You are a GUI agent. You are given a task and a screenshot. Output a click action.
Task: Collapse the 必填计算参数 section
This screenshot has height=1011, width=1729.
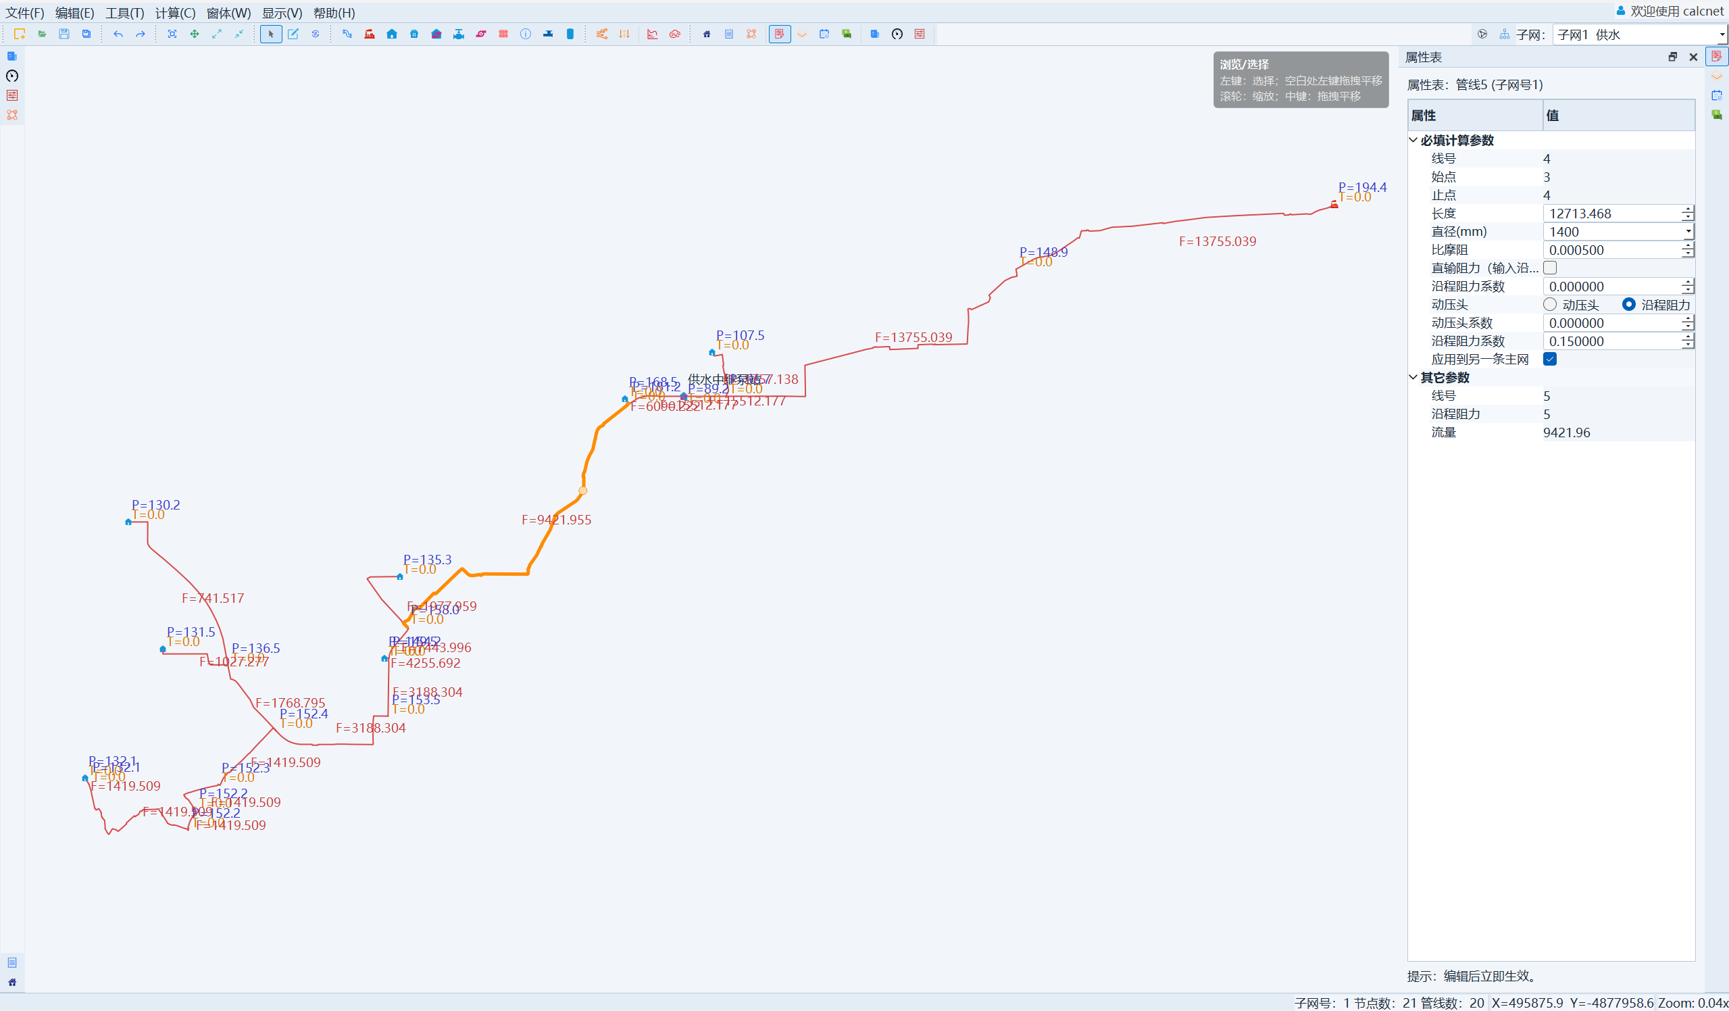point(1413,140)
